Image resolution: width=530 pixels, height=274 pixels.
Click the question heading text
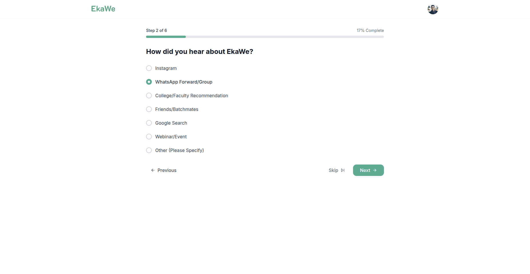point(199,52)
